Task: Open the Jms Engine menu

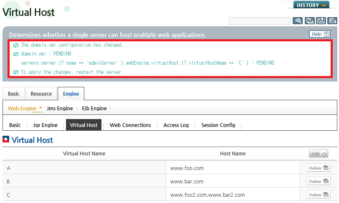Action: tap(60, 108)
